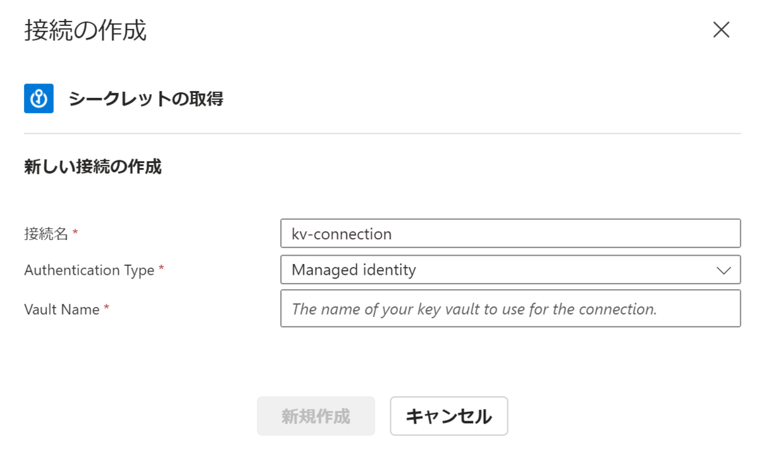The height and width of the screenshot is (456, 759).
Task: Click the 新しい接続の作成 section heading
Action: [93, 167]
